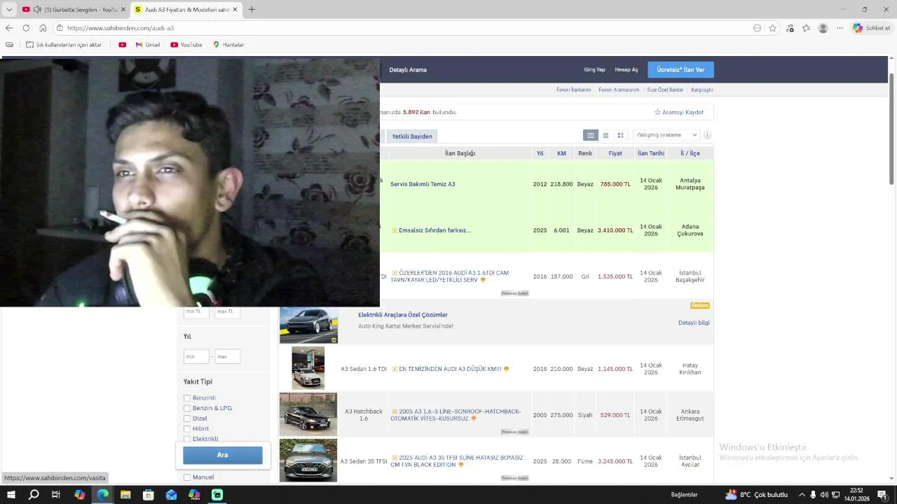Switch to list view icon
Screen dimensions: 897x504
point(605,135)
